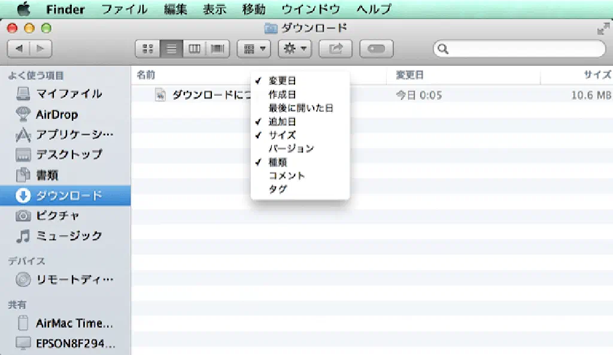Viewport: 613px width, 355px height.
Task: Uncheck the 追加日 column option
Action: point(282,121)
